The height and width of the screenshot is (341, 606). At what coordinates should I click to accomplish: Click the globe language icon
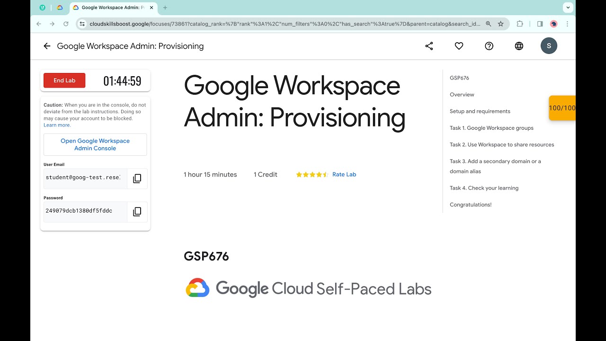519,46
